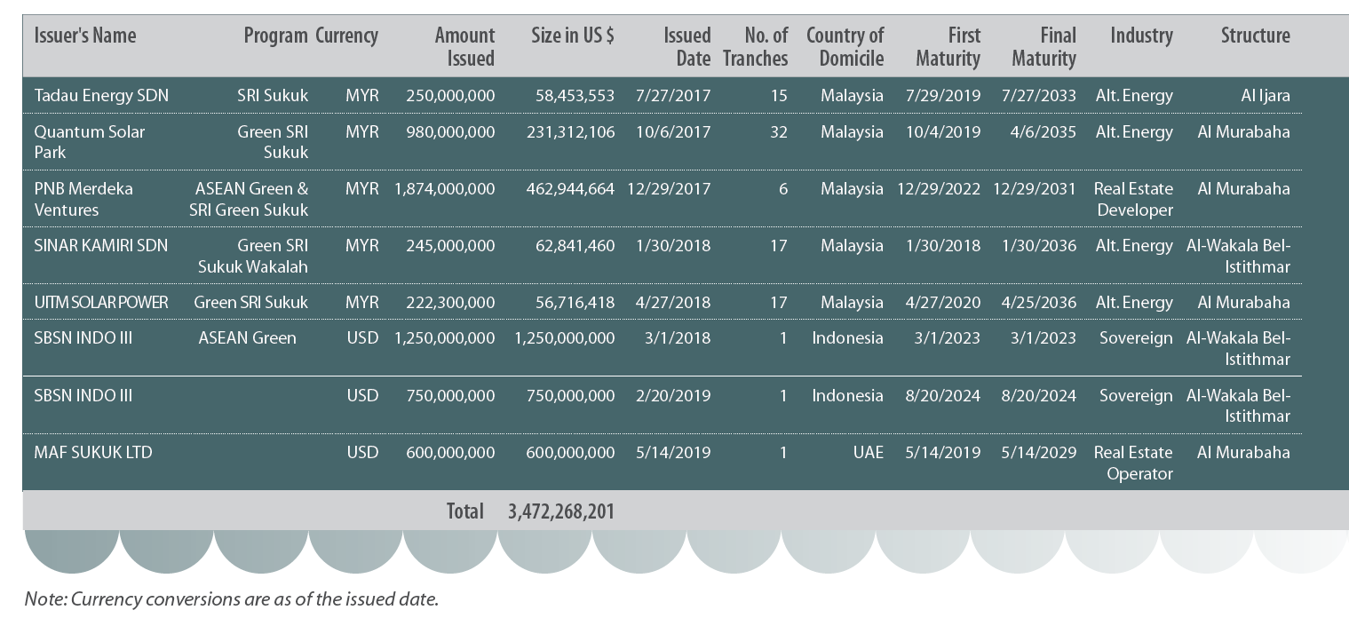This screenshot has height=626, width=1349.
Task: Select UITM SOLAR POWER issuer cell
Action: click(x=101, y=302)
